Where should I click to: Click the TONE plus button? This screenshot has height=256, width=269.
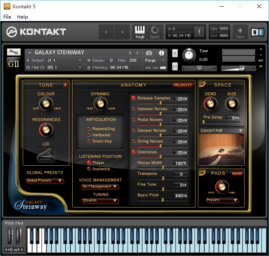pos(65,85)
